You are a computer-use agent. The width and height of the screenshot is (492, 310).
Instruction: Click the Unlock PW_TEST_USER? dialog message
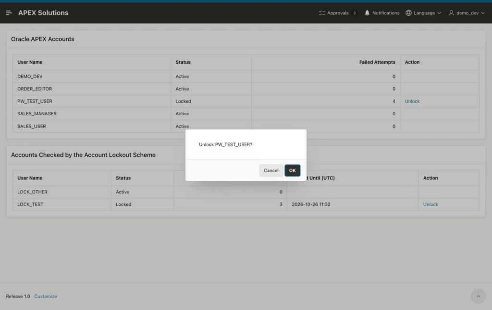[225, 144]
